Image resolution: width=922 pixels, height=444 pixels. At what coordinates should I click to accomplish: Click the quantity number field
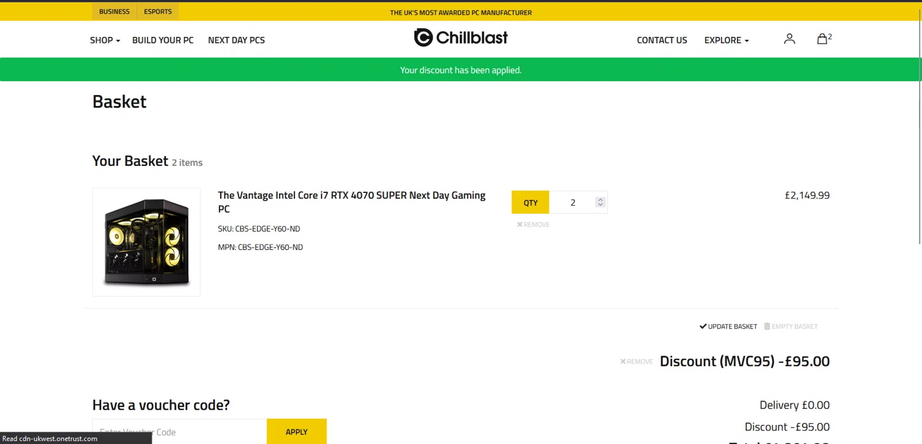pyautogui.click(x=572, y=203)
